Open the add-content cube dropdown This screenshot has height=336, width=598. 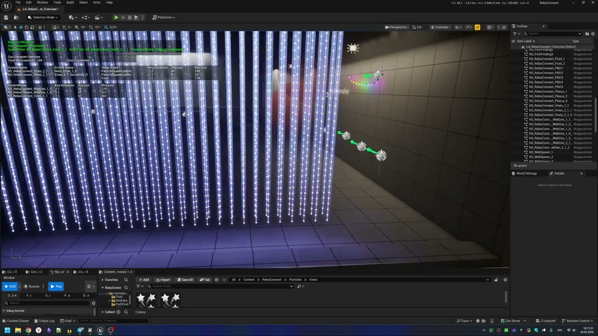[72, 17]
